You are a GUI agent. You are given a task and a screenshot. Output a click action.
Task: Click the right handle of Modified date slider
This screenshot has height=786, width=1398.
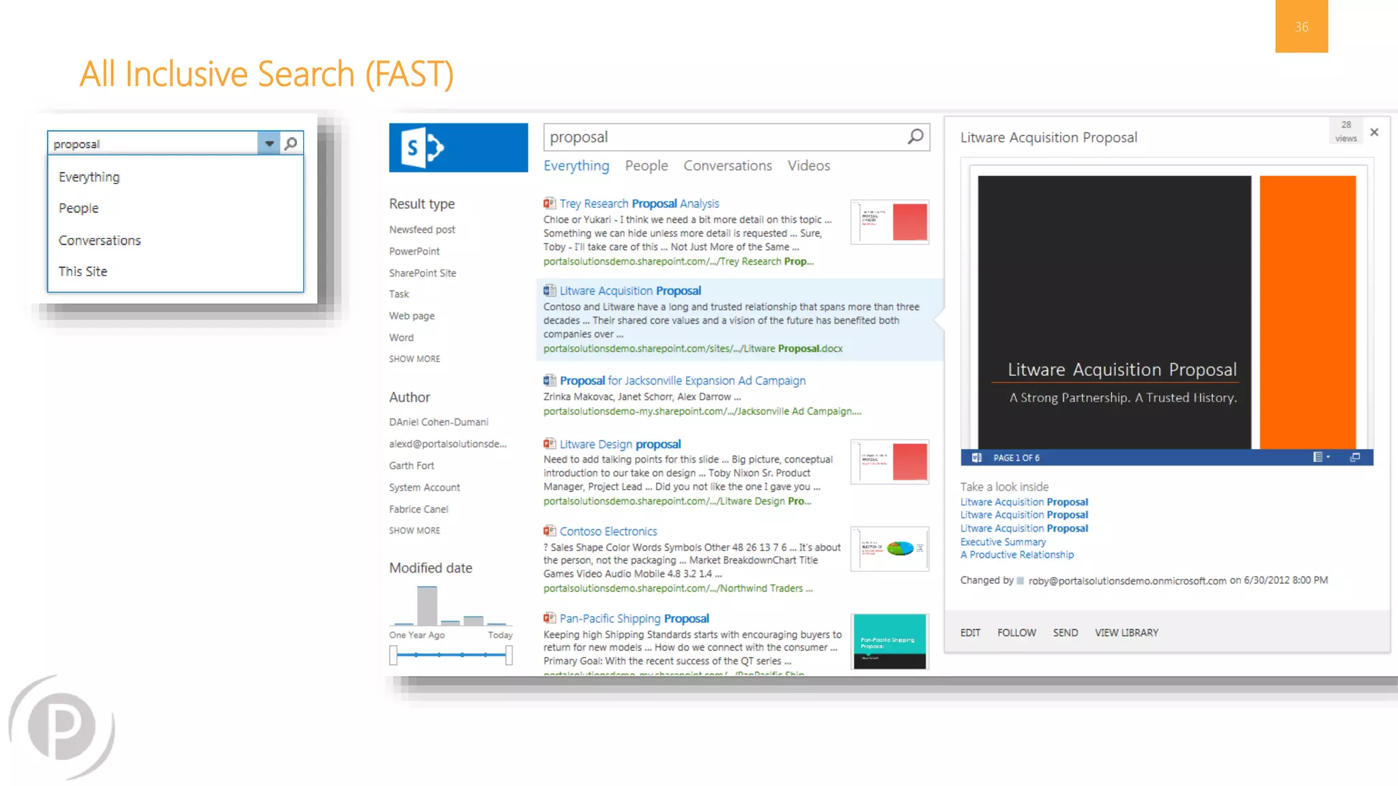click(x=509, y=656)
